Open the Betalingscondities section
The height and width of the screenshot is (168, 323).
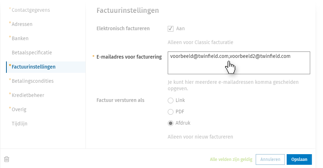(x=32, y=81)
